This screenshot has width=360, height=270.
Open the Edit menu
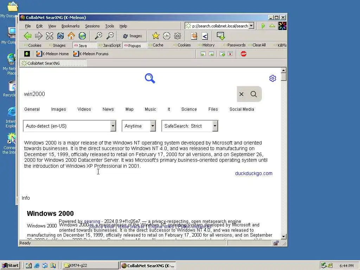point(39,26)
